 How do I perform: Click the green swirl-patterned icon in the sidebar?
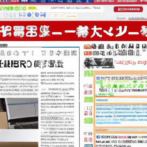pyautogui.click(x=88, y=121)
